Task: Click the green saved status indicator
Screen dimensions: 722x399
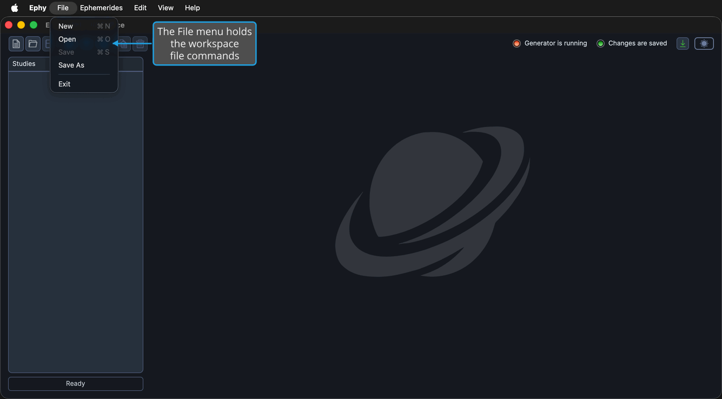Action: 600,43
